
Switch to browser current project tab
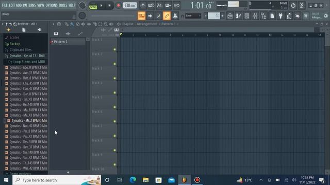(x=24, y=30)
